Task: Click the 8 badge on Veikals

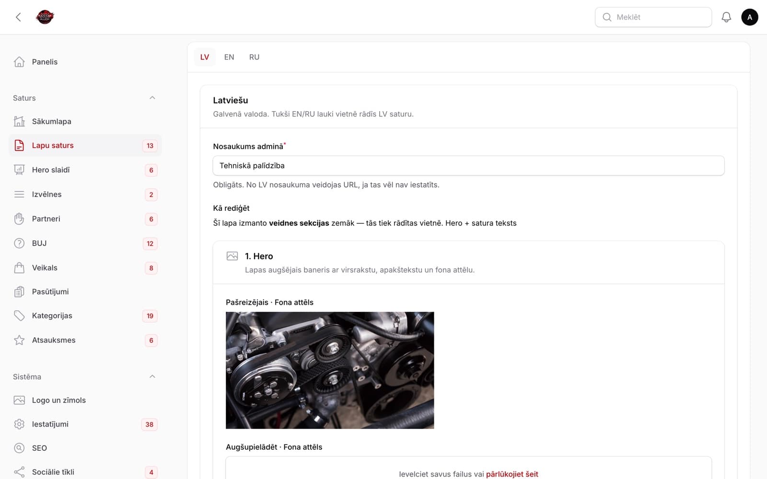Action: pyautogui.click(x=151, y=268)
